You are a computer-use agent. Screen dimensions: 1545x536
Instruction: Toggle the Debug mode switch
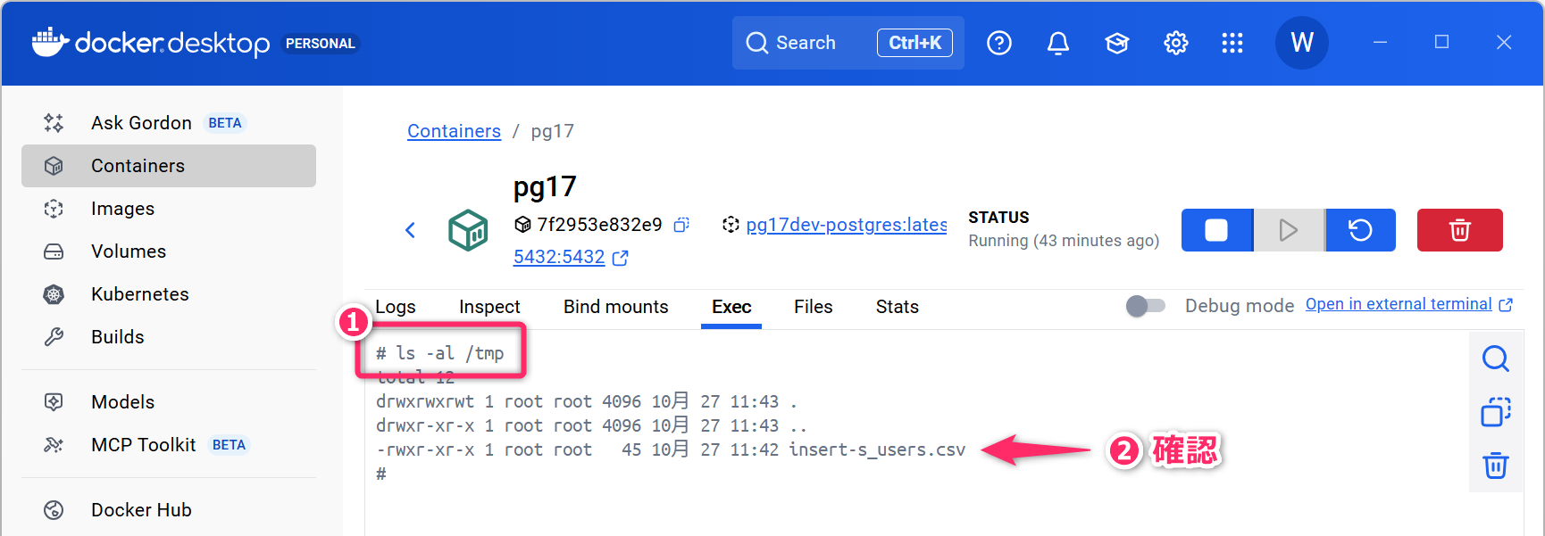[x=1146, y=306]
